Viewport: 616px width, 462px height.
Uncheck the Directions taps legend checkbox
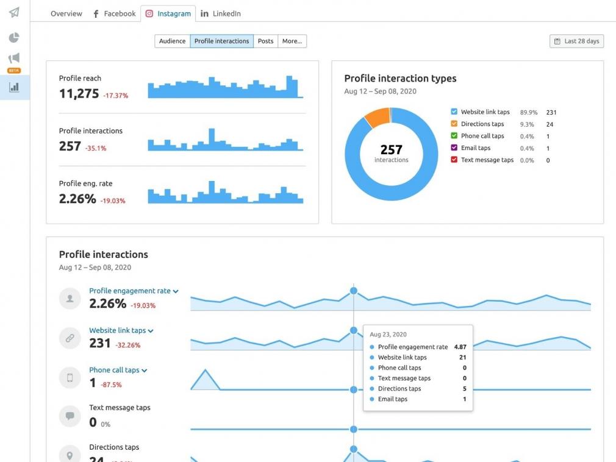[454, 124]
